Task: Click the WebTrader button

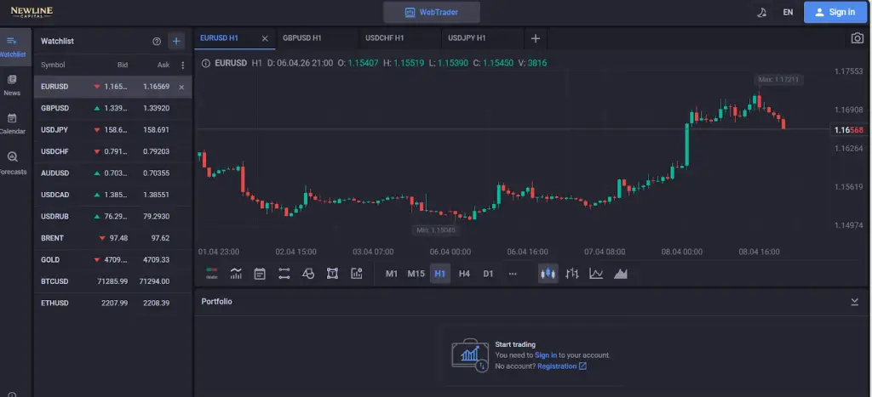Action: coord(432,12)
